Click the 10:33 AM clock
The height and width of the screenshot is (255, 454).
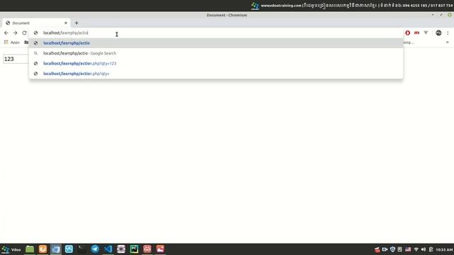(444, 249)
